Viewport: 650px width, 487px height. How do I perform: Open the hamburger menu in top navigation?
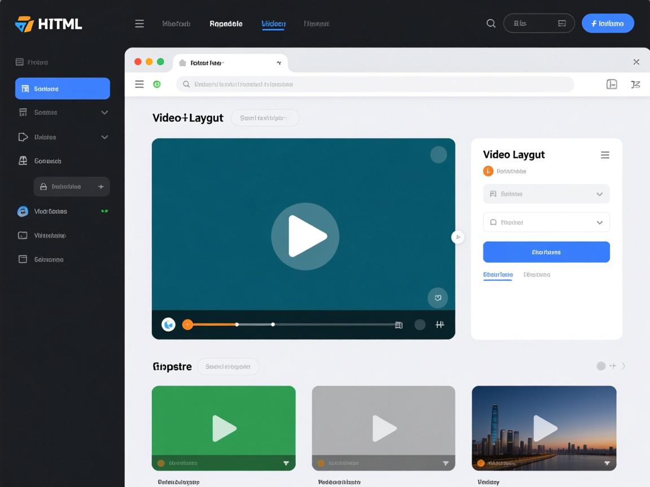pyautogui.click(x=139, y=24)
